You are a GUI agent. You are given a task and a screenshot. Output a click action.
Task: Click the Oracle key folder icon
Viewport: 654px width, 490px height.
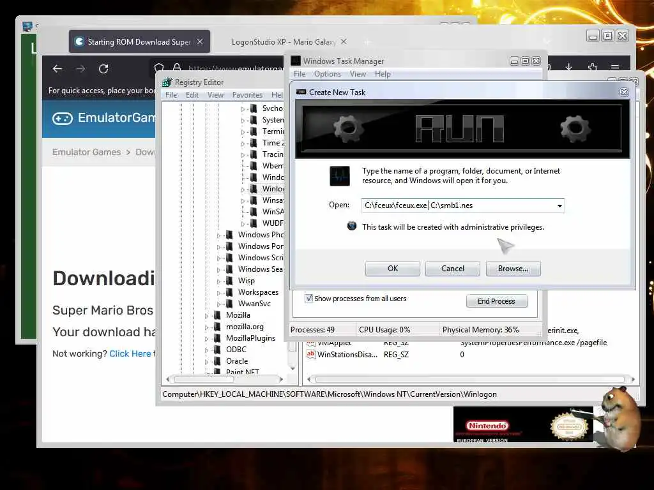(217, 361)
